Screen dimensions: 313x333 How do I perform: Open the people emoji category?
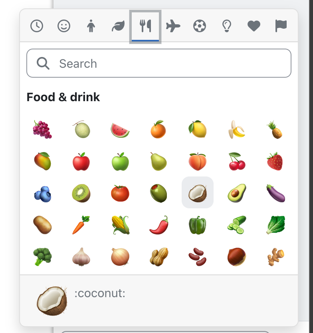(x=91, y=26)
